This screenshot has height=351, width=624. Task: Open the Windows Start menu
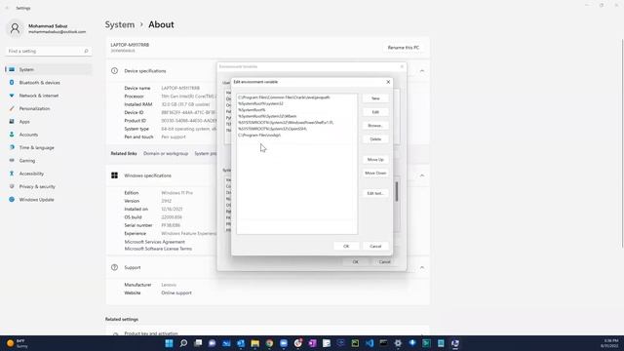(x=169, y=343)
